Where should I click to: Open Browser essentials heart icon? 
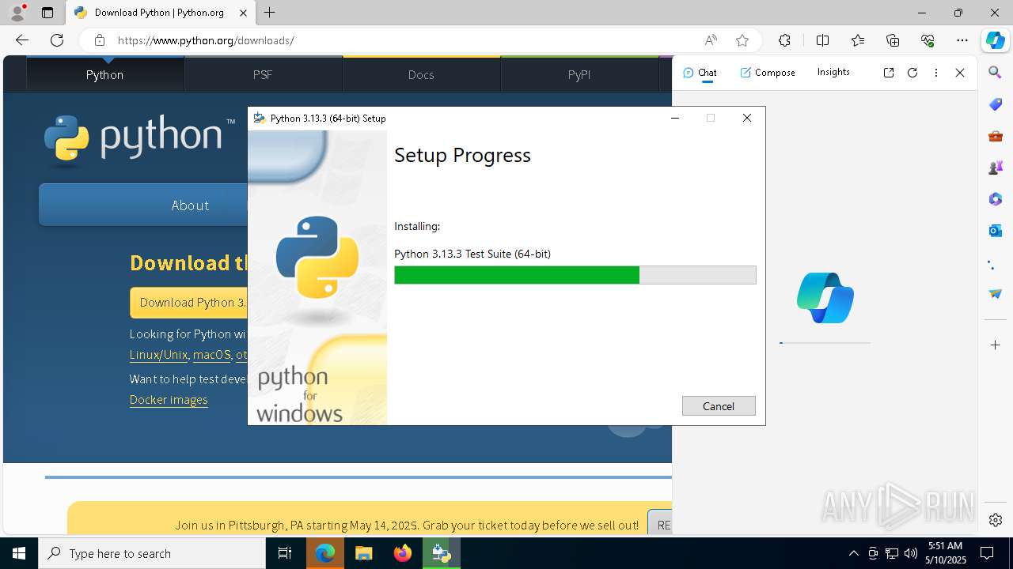tap(928, 40)
